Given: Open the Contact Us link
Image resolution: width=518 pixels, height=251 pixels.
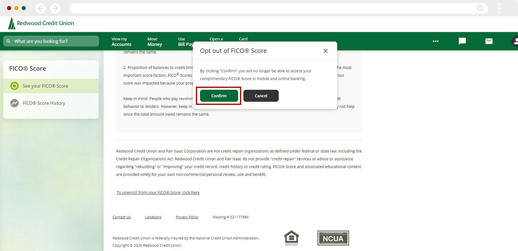Looking at the screenshot, I should [121, 217].
